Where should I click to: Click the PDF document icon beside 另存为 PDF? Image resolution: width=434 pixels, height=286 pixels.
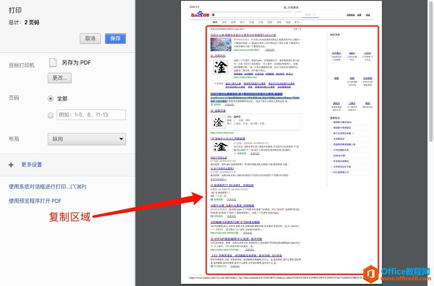click(53, 62)
